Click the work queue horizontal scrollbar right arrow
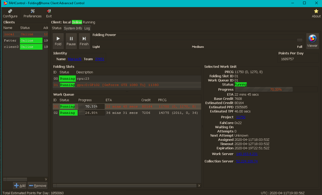322x195 pixels. [x=199, y=186]
